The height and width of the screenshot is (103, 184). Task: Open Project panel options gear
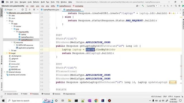coord(34,9)
